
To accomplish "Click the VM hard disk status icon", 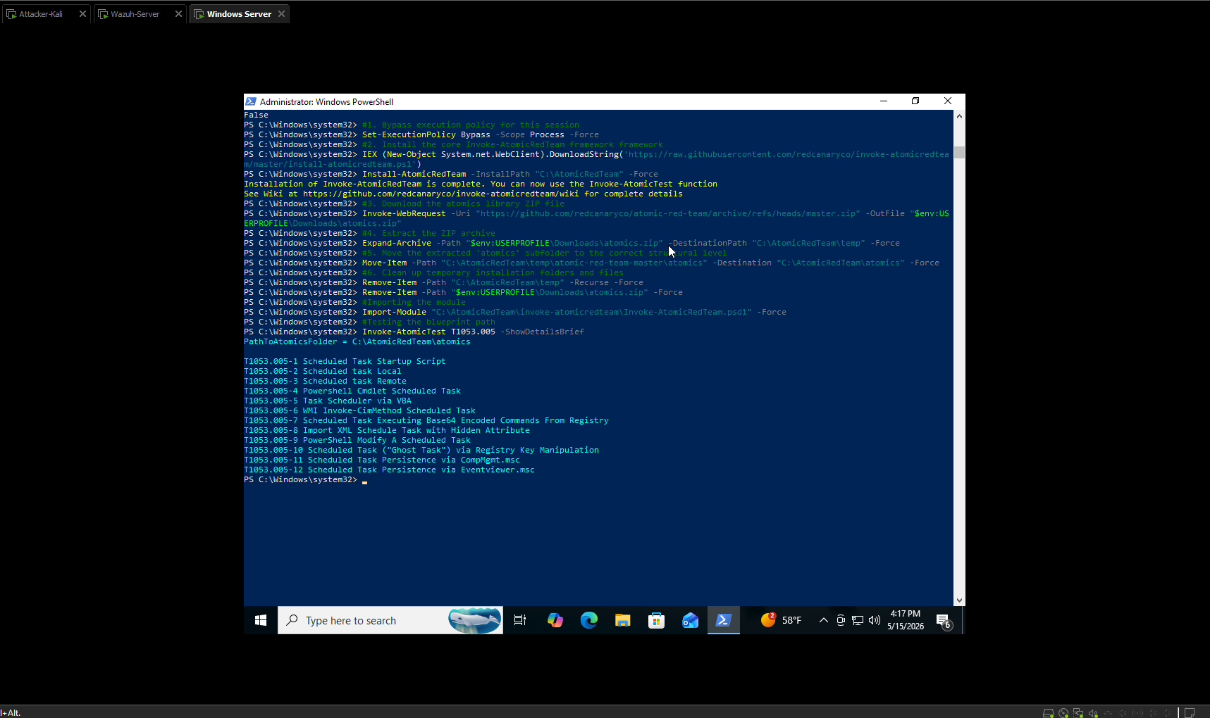I will pyautogui.click(x=1048, y=712).
